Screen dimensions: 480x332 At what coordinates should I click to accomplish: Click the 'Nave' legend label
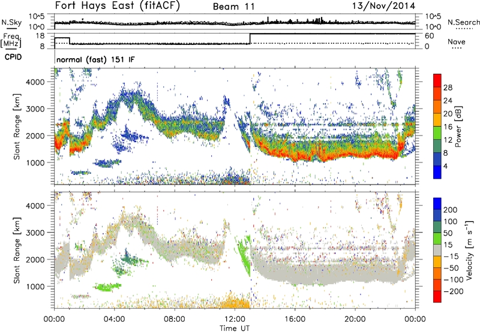tap(456, 41)
